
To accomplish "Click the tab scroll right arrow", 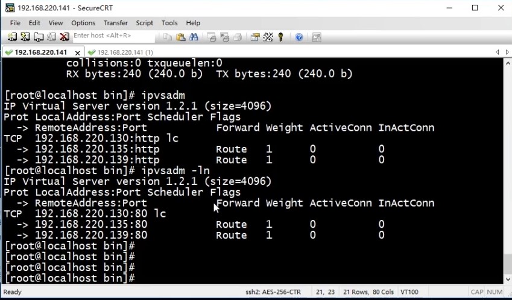I will (507, 52).
